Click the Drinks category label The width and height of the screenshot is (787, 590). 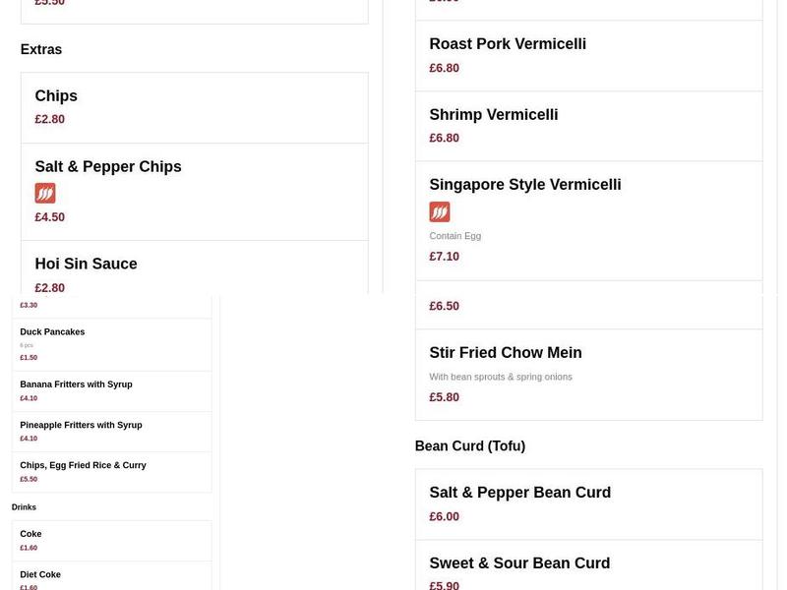coord(24,506)
